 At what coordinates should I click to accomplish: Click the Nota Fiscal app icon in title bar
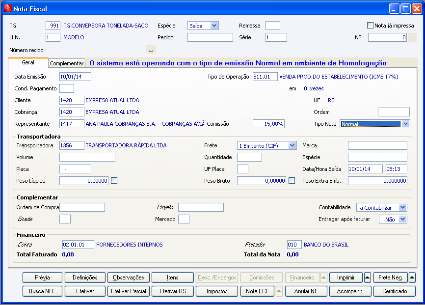7,9
